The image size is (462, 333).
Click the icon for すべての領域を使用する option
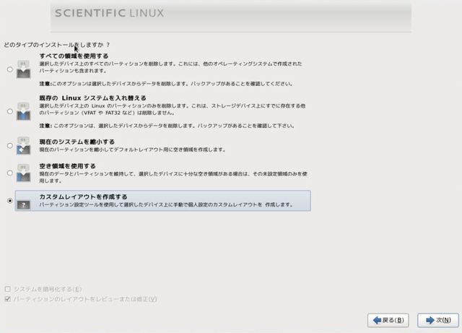(x=24, y=69)
